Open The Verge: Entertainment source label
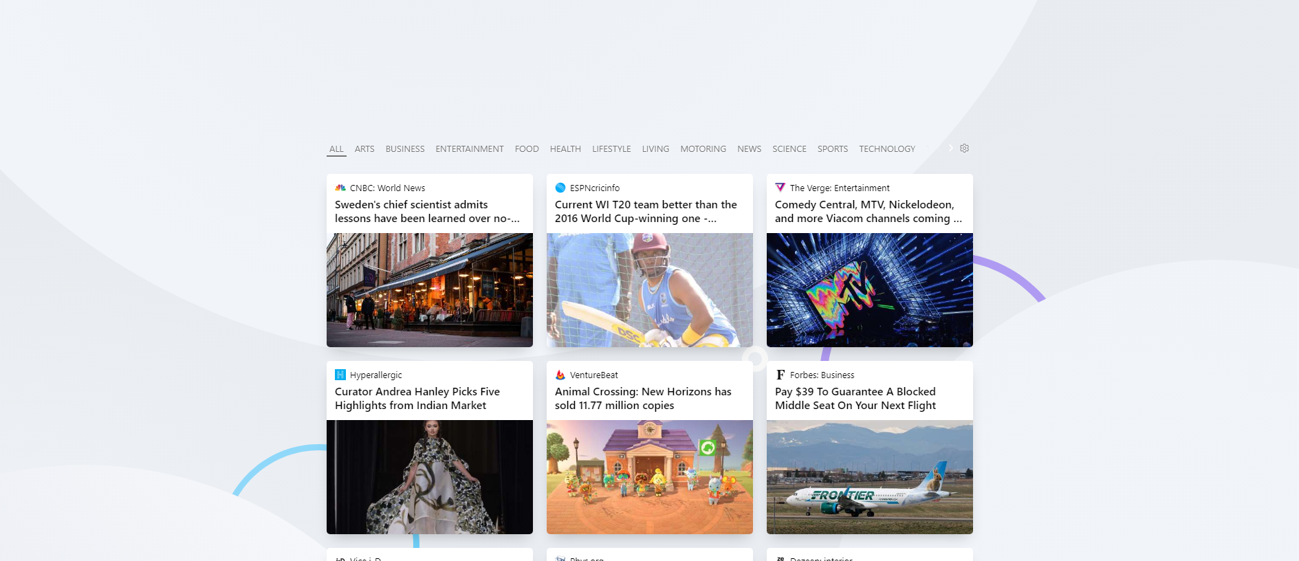The height and width of the screenshot is (561, 1299). [840, 188]
